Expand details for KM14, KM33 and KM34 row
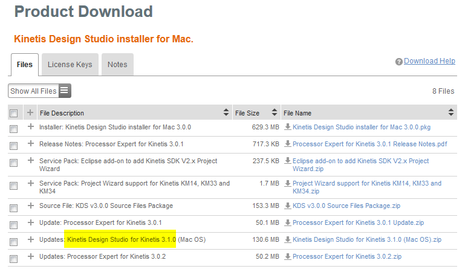 (x=31, y=183)
